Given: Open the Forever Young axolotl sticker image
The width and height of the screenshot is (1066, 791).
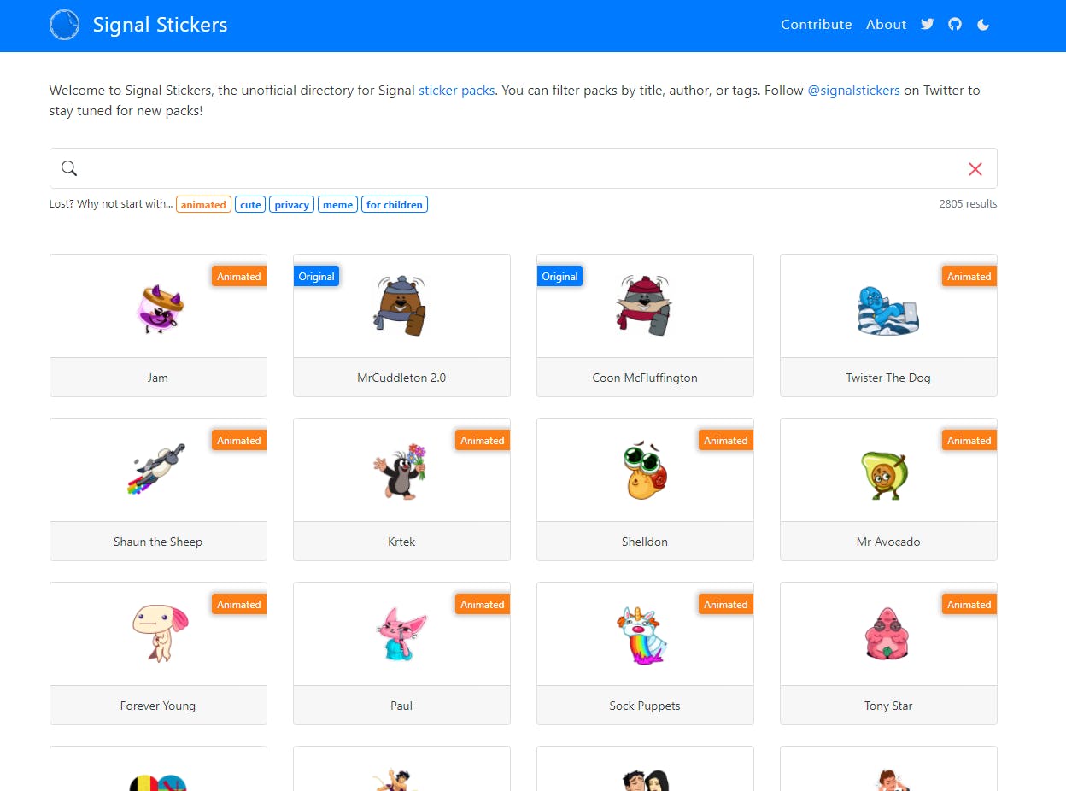Looking at the screenshot, I should [x=160, y=633].
